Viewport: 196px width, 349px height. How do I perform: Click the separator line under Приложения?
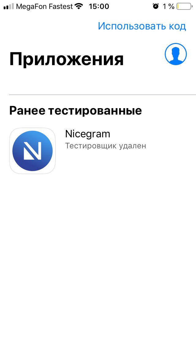pos(103,95)
